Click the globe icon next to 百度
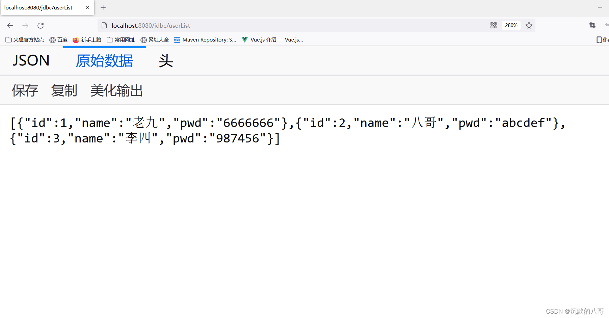Viewport: 609px width, 318px height. 53,39
